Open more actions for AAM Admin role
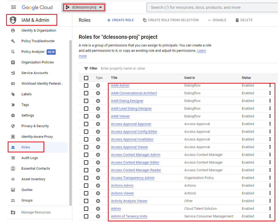This screenshot has width=278, height=223. (x=270, y=85)
